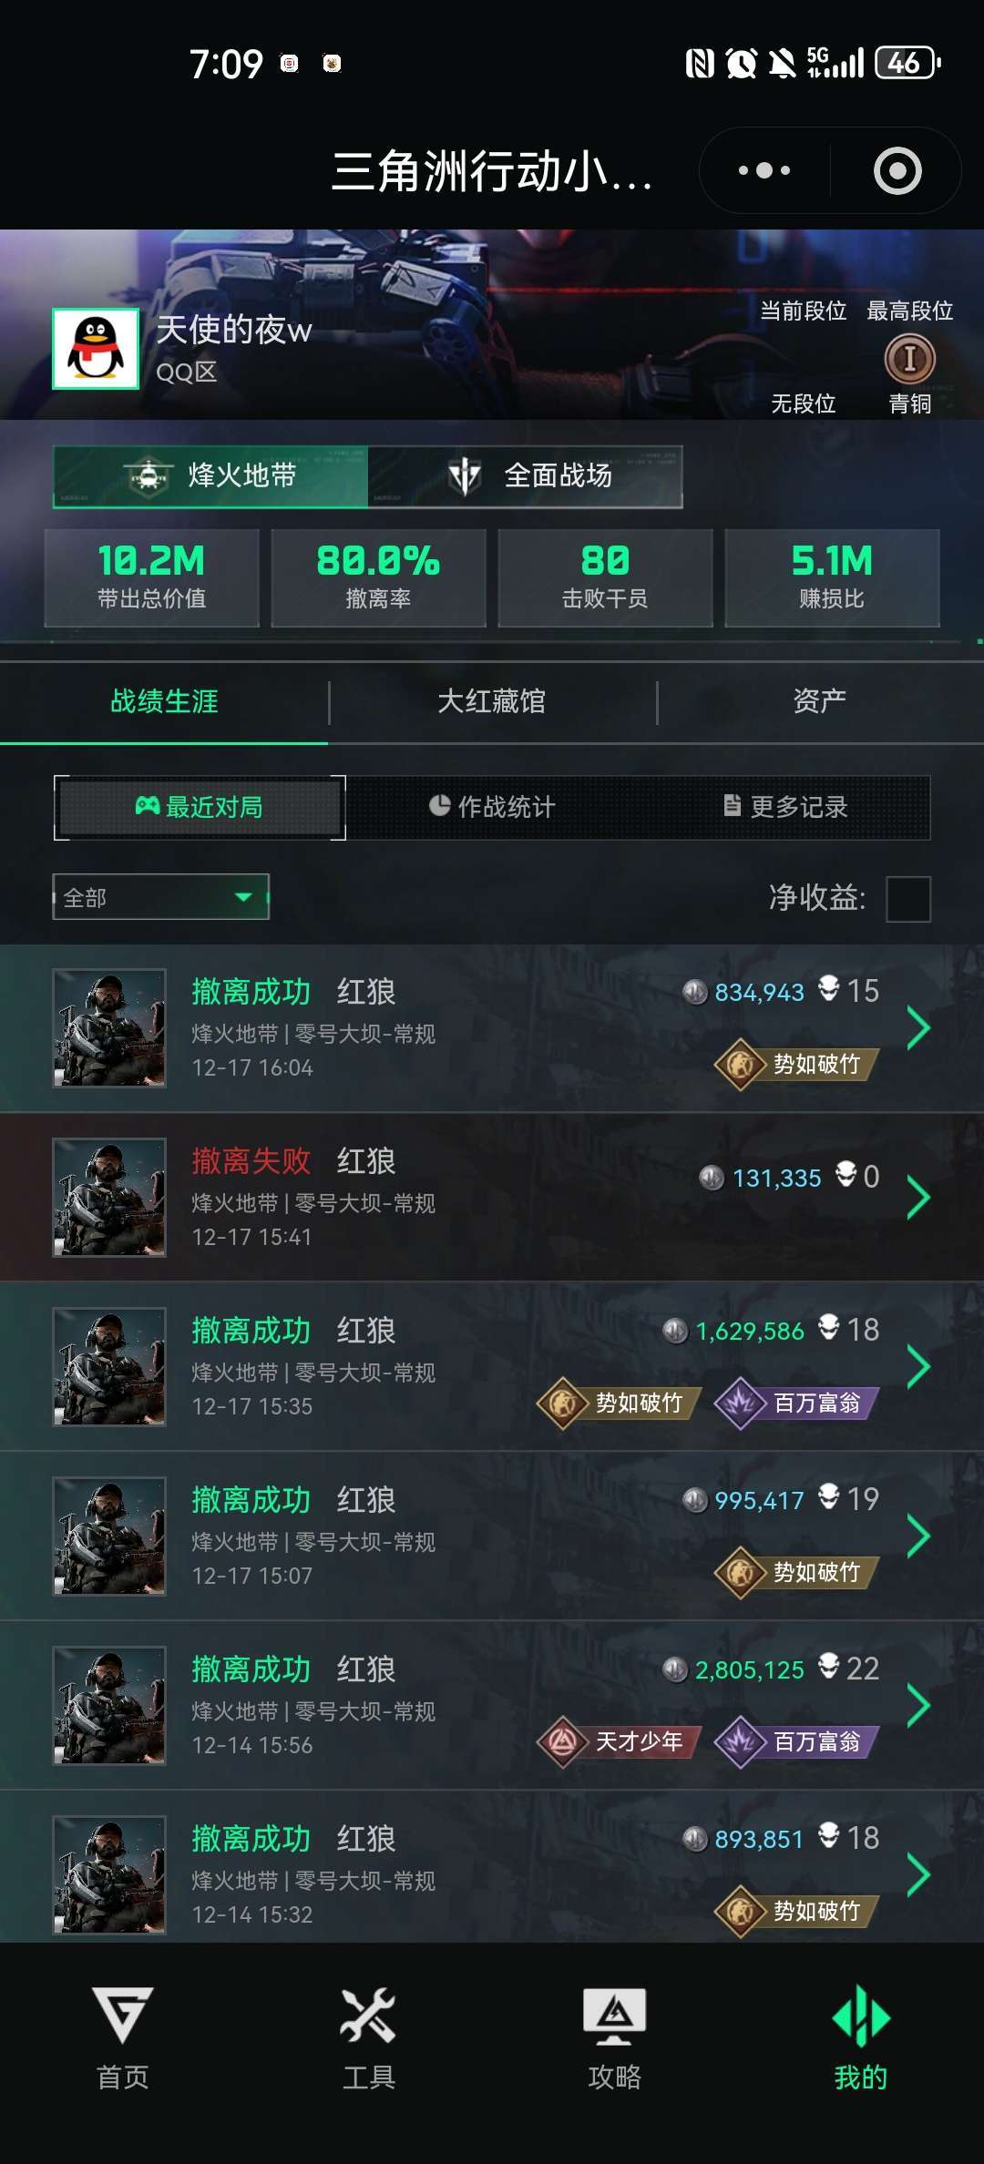Open the 全部 filter dropdown
The width and height of the screenshot is (984, 2164).
[x=160, y=897]
